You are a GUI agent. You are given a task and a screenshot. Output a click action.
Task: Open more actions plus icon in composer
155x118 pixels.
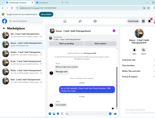coord(50,114)
